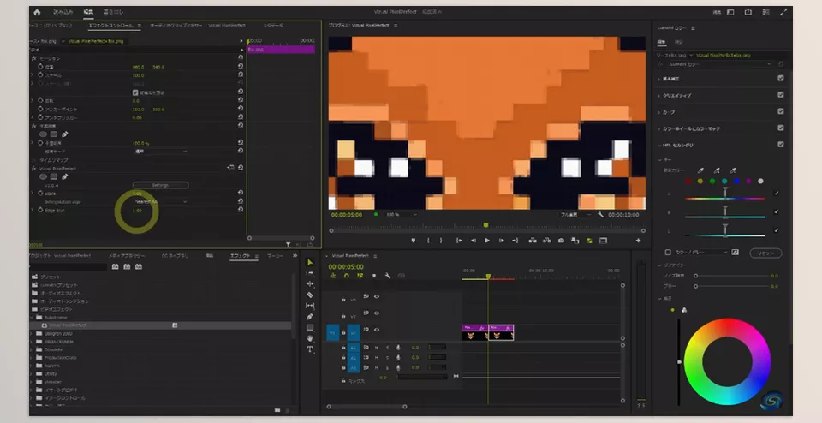
Task: Reset the Edge Blur parameter
Action: pyautogui.click(x=240, y=210)
